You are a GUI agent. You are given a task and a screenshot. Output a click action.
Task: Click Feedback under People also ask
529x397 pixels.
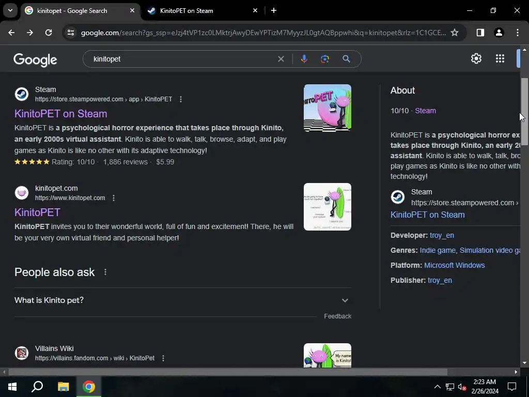click(338, 316)
